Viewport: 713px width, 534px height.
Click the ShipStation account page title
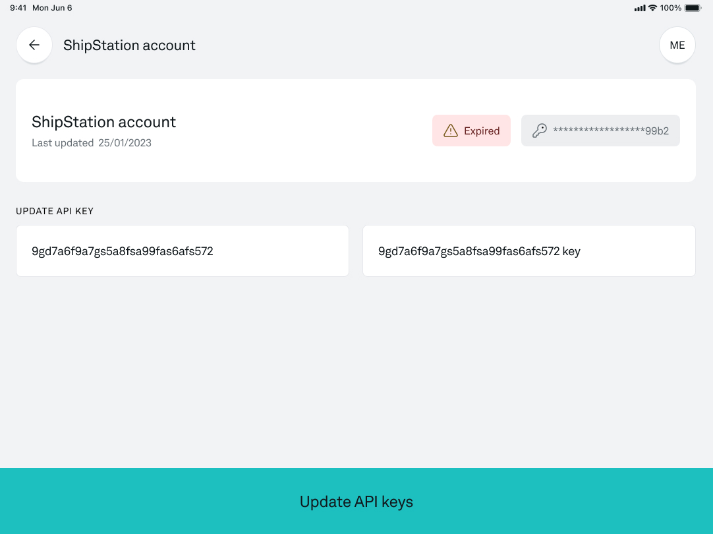(129, 45)
